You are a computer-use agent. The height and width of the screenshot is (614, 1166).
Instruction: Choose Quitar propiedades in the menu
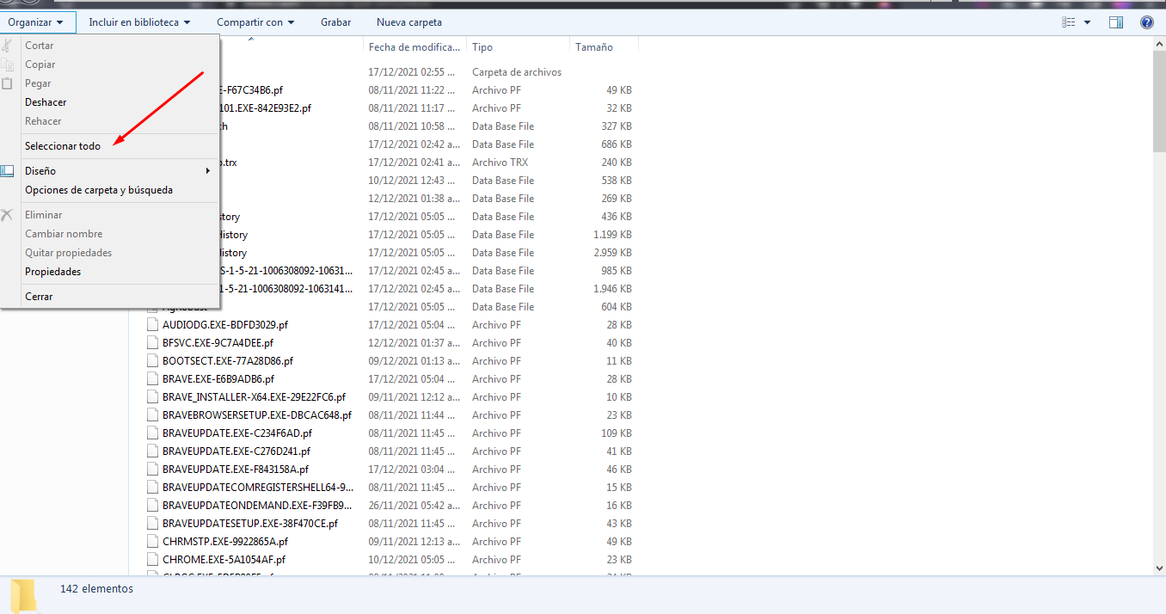pyautogui.click(x=69, y=253)
